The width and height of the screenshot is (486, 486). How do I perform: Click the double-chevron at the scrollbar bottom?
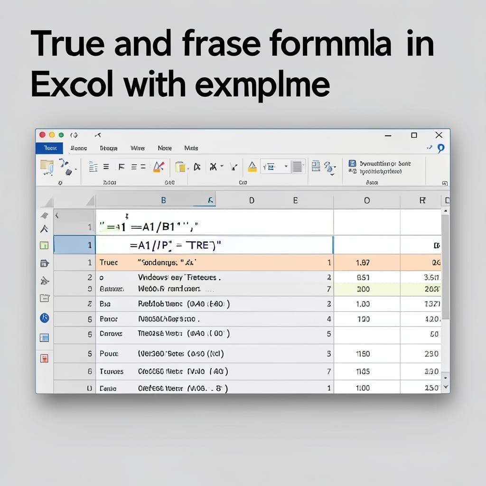pyautogui.click(x=446, y=387)
